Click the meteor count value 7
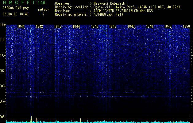 tap(44, 14)
